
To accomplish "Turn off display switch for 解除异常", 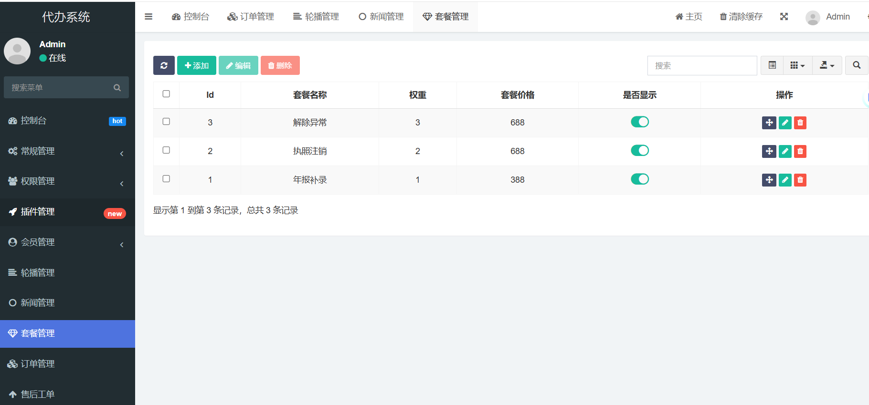I will pos(639,122).
